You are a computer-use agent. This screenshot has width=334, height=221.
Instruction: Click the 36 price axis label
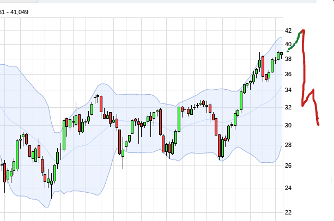tap(288, 75)
